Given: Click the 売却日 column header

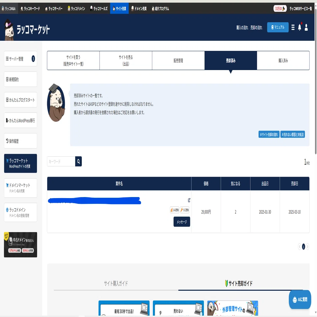Looking at the screenshot, I should click(x=294, y=184).
